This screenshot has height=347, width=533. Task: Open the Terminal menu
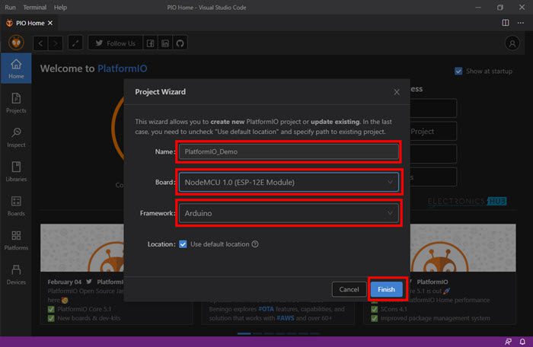(x=34, y=7)
